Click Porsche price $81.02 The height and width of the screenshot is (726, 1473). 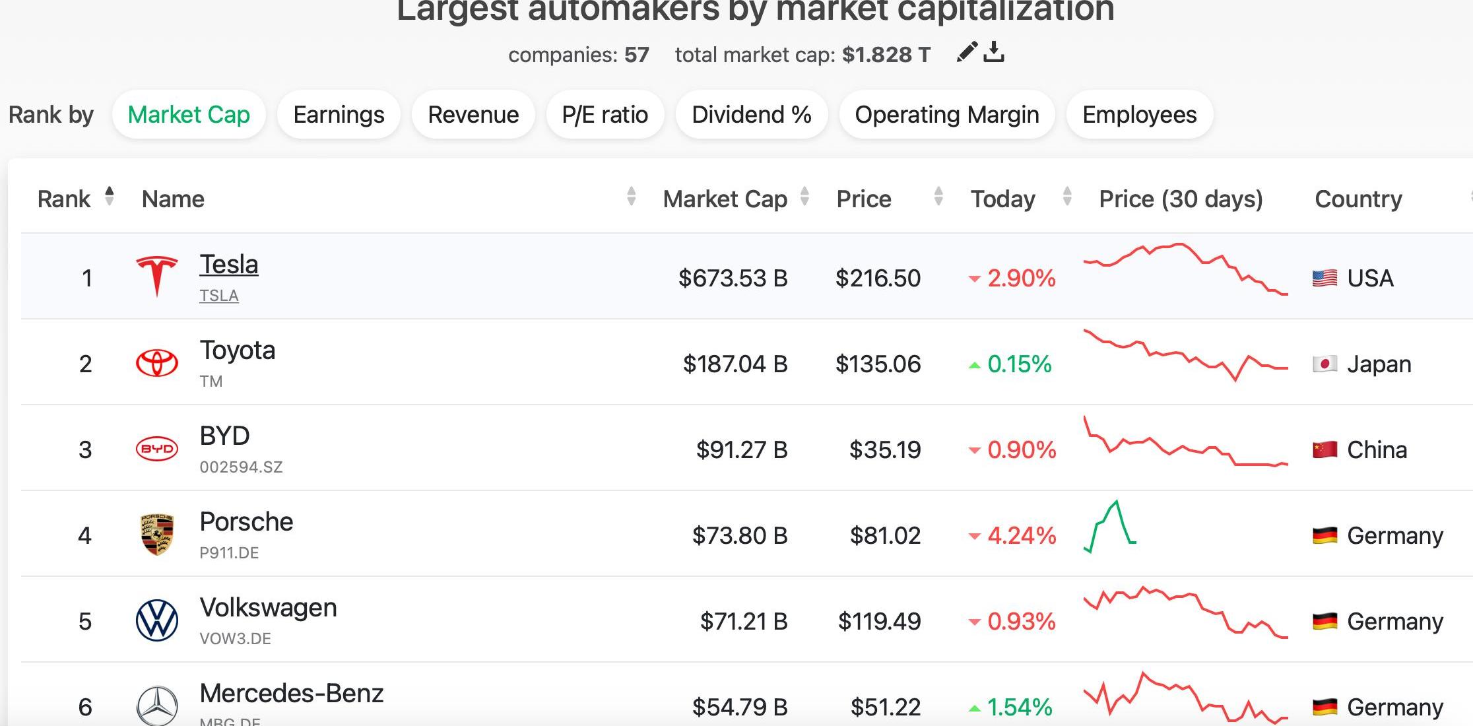tap(885, 535)
